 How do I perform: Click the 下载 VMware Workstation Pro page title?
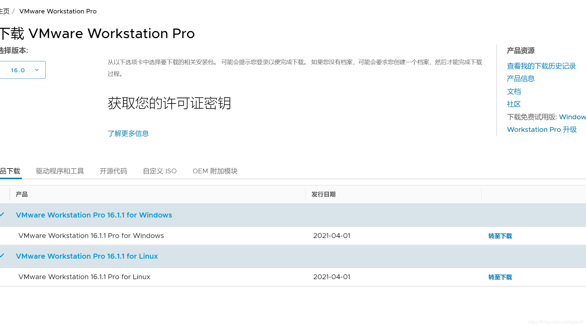click(x=97, y=34)
